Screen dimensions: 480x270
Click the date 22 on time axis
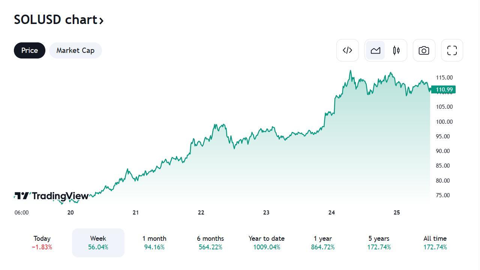click(x=201, y=213)
